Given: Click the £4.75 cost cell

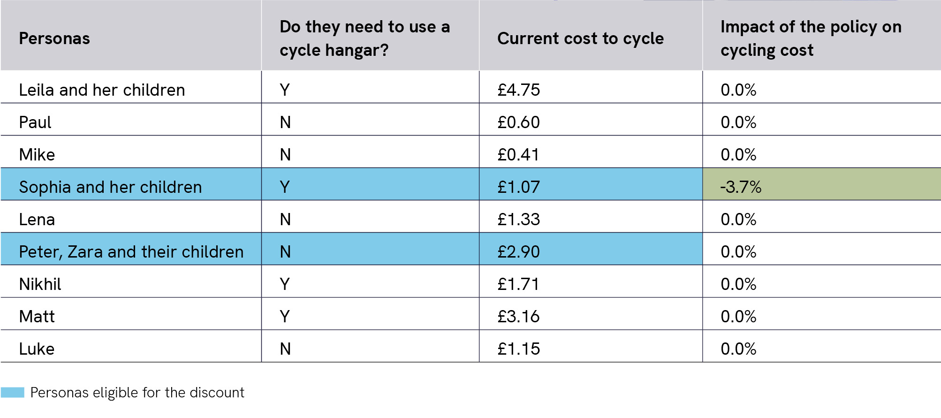Looking at the screenshot, I should point(519,90).
